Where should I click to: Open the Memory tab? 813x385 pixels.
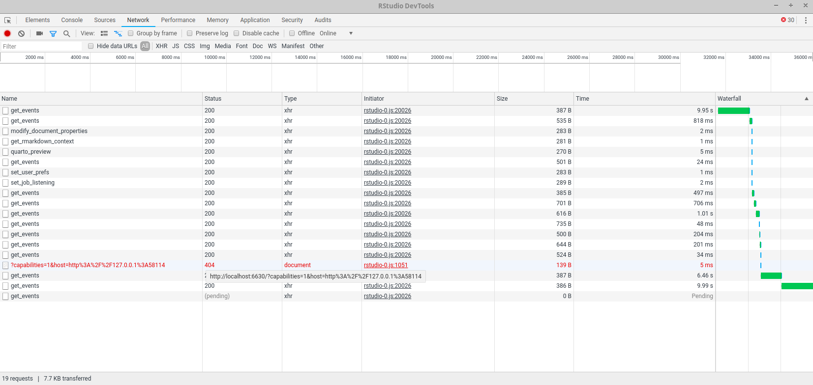[217, 20]
